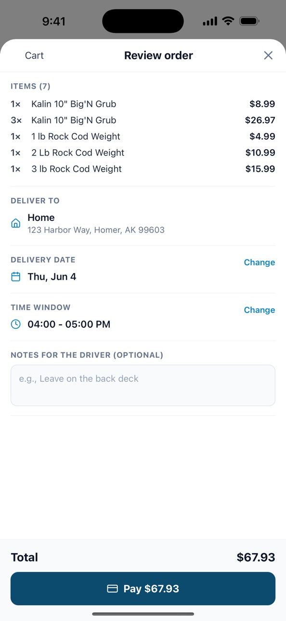The height and width of the screenshot is (621, 286).
Task: Change the delivery date
Action: 260,262
